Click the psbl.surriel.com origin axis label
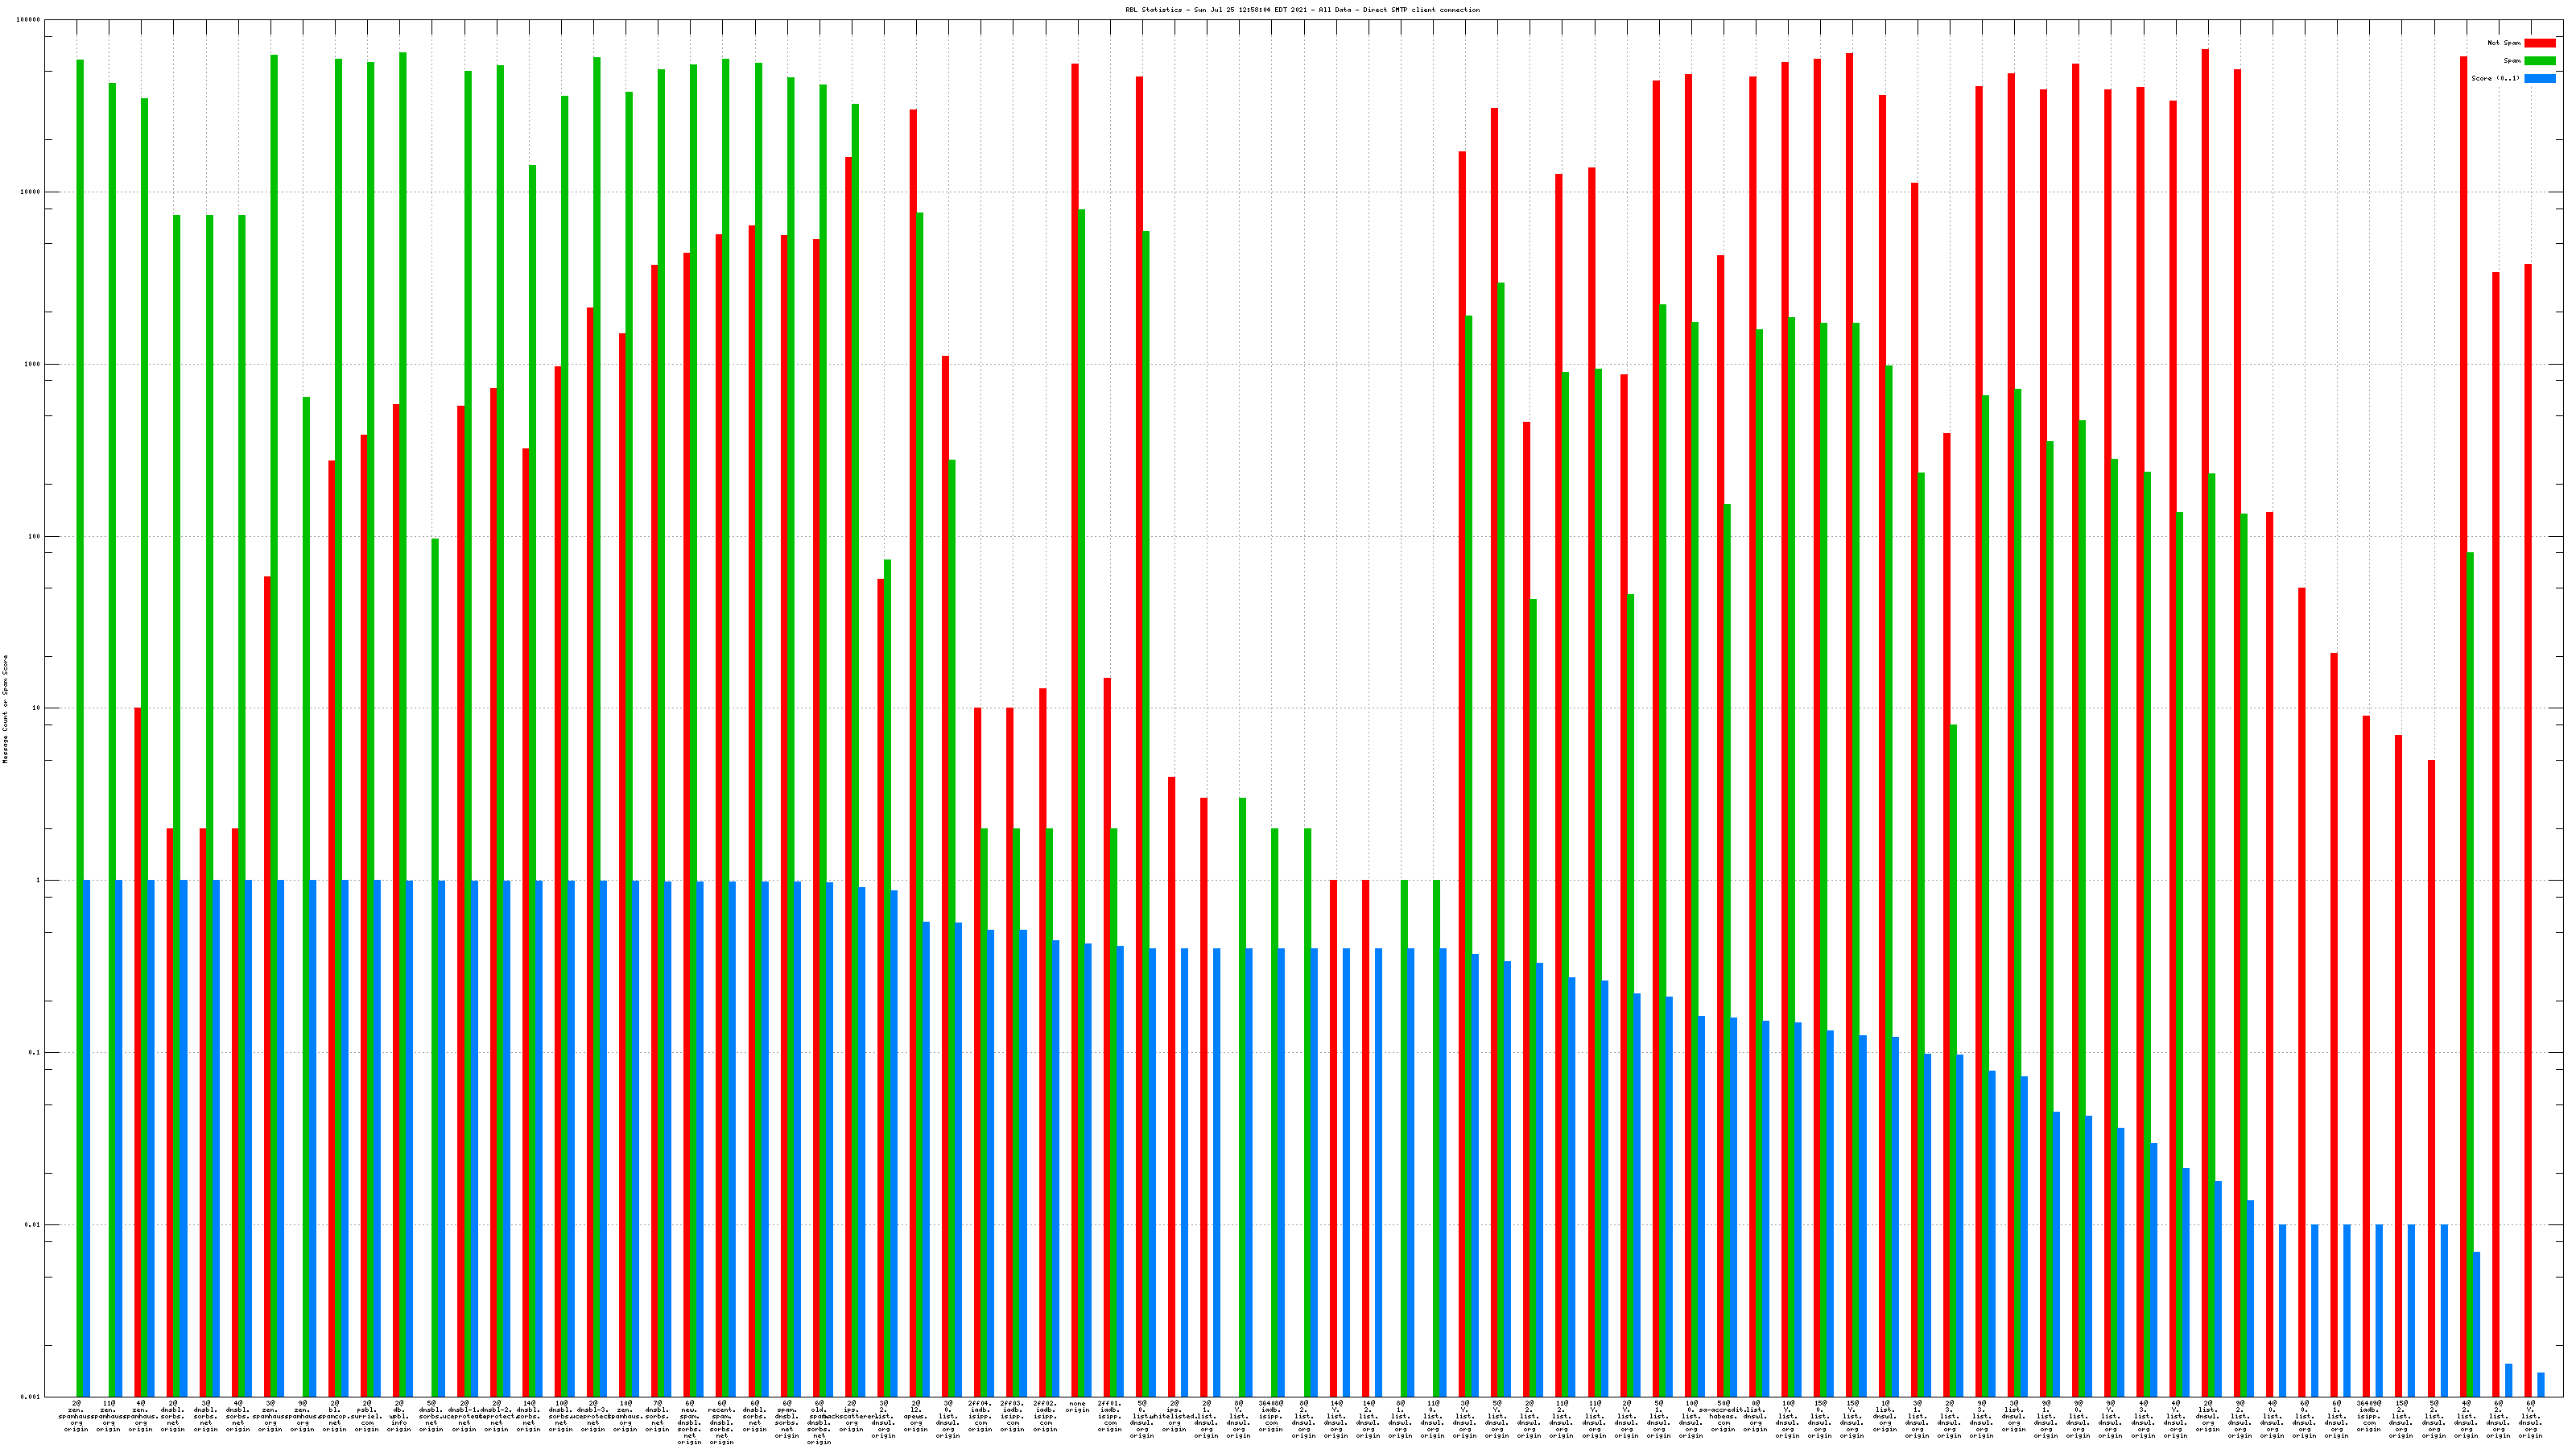Viewport: 2576px width, 1449px height. click(x=367, y=1417)
